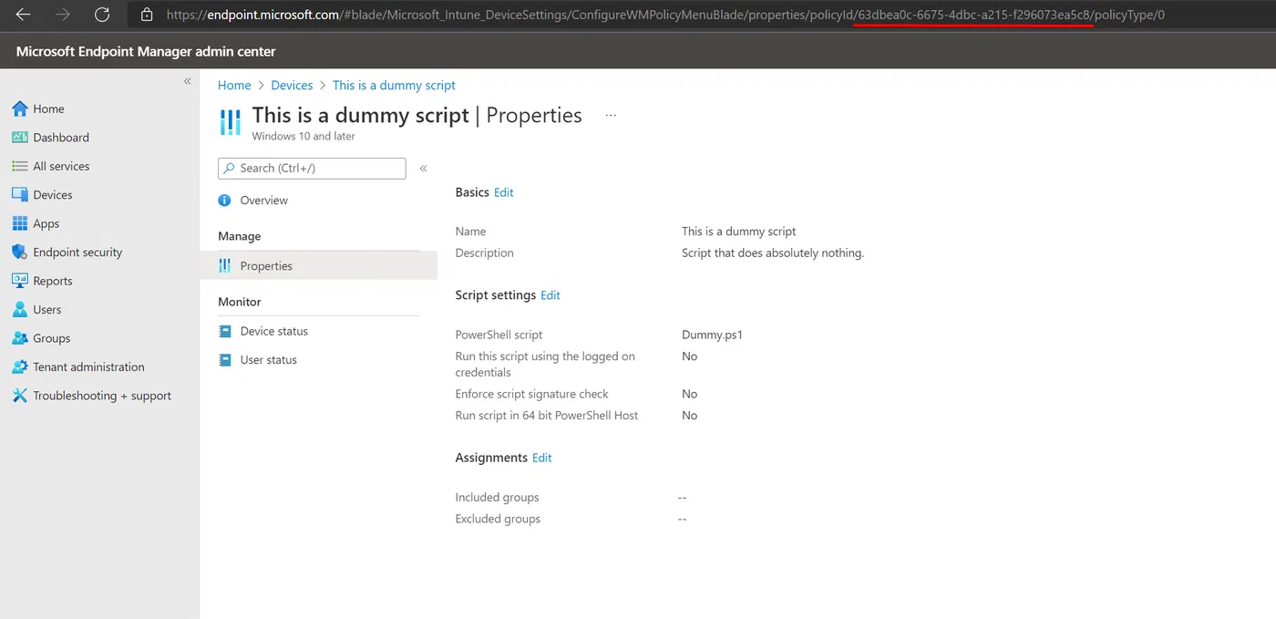The image size is (1276, 619).
Task: Click the Tenant administration icon
Action: pos(20,367)
